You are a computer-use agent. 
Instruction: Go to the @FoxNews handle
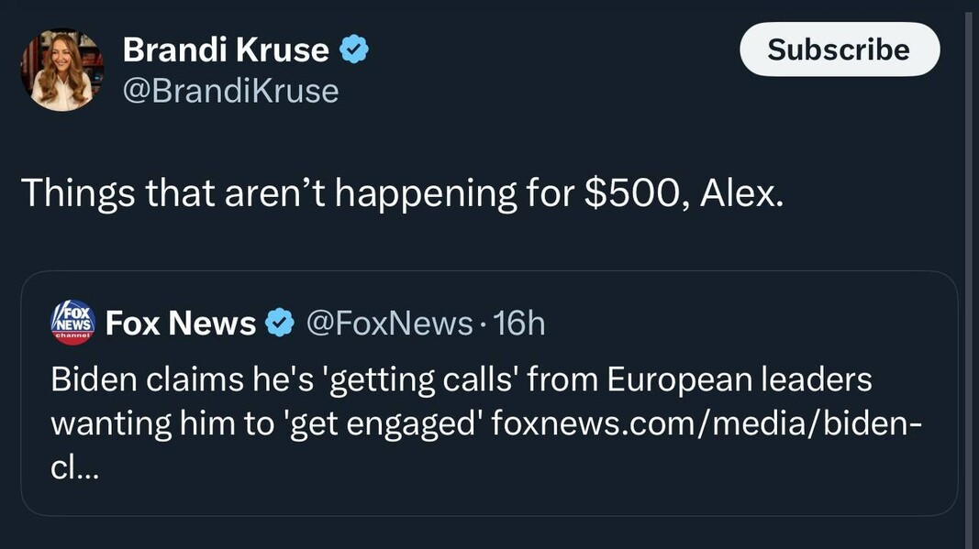pos(388,323)
